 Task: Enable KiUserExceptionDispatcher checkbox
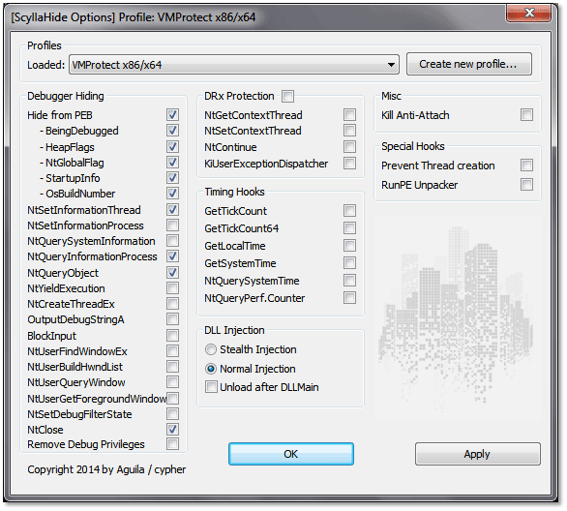tap(349, 164)
